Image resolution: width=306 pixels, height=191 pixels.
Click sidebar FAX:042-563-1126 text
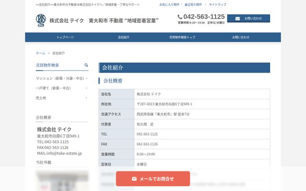[53, 148]
